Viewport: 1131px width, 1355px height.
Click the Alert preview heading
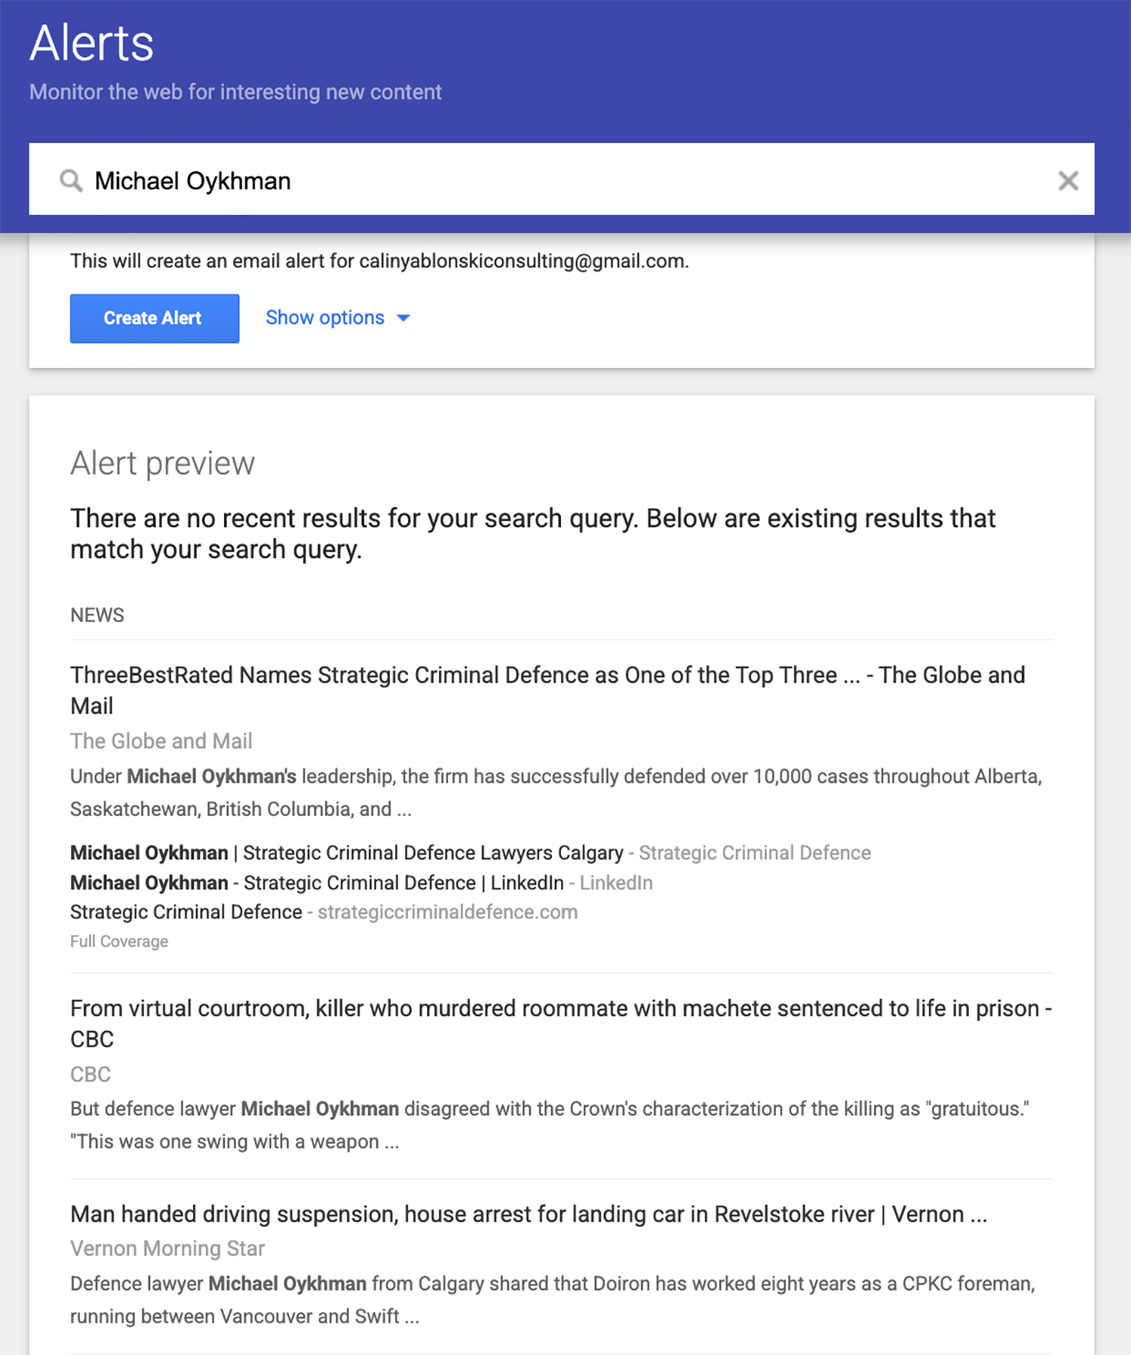coord(162,463)
